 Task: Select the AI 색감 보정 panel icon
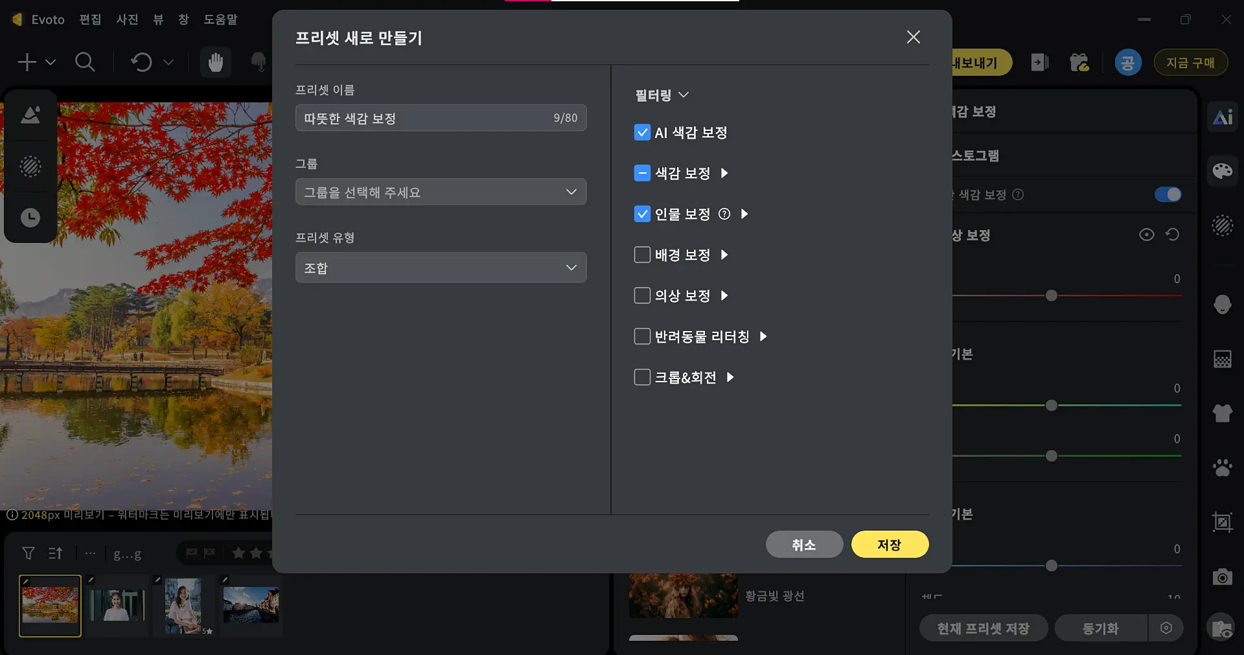1222,117
